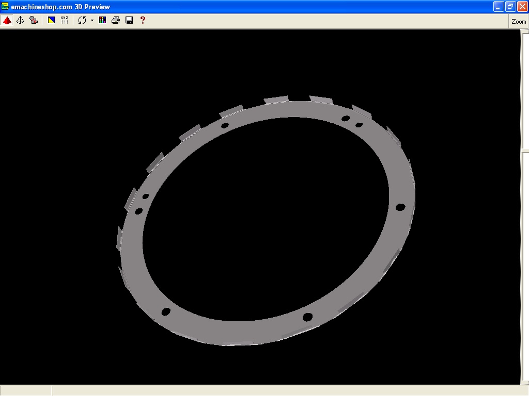Restore down the 3D Preview window
This screenshot has width=529, height=396.
coord(510,6)
